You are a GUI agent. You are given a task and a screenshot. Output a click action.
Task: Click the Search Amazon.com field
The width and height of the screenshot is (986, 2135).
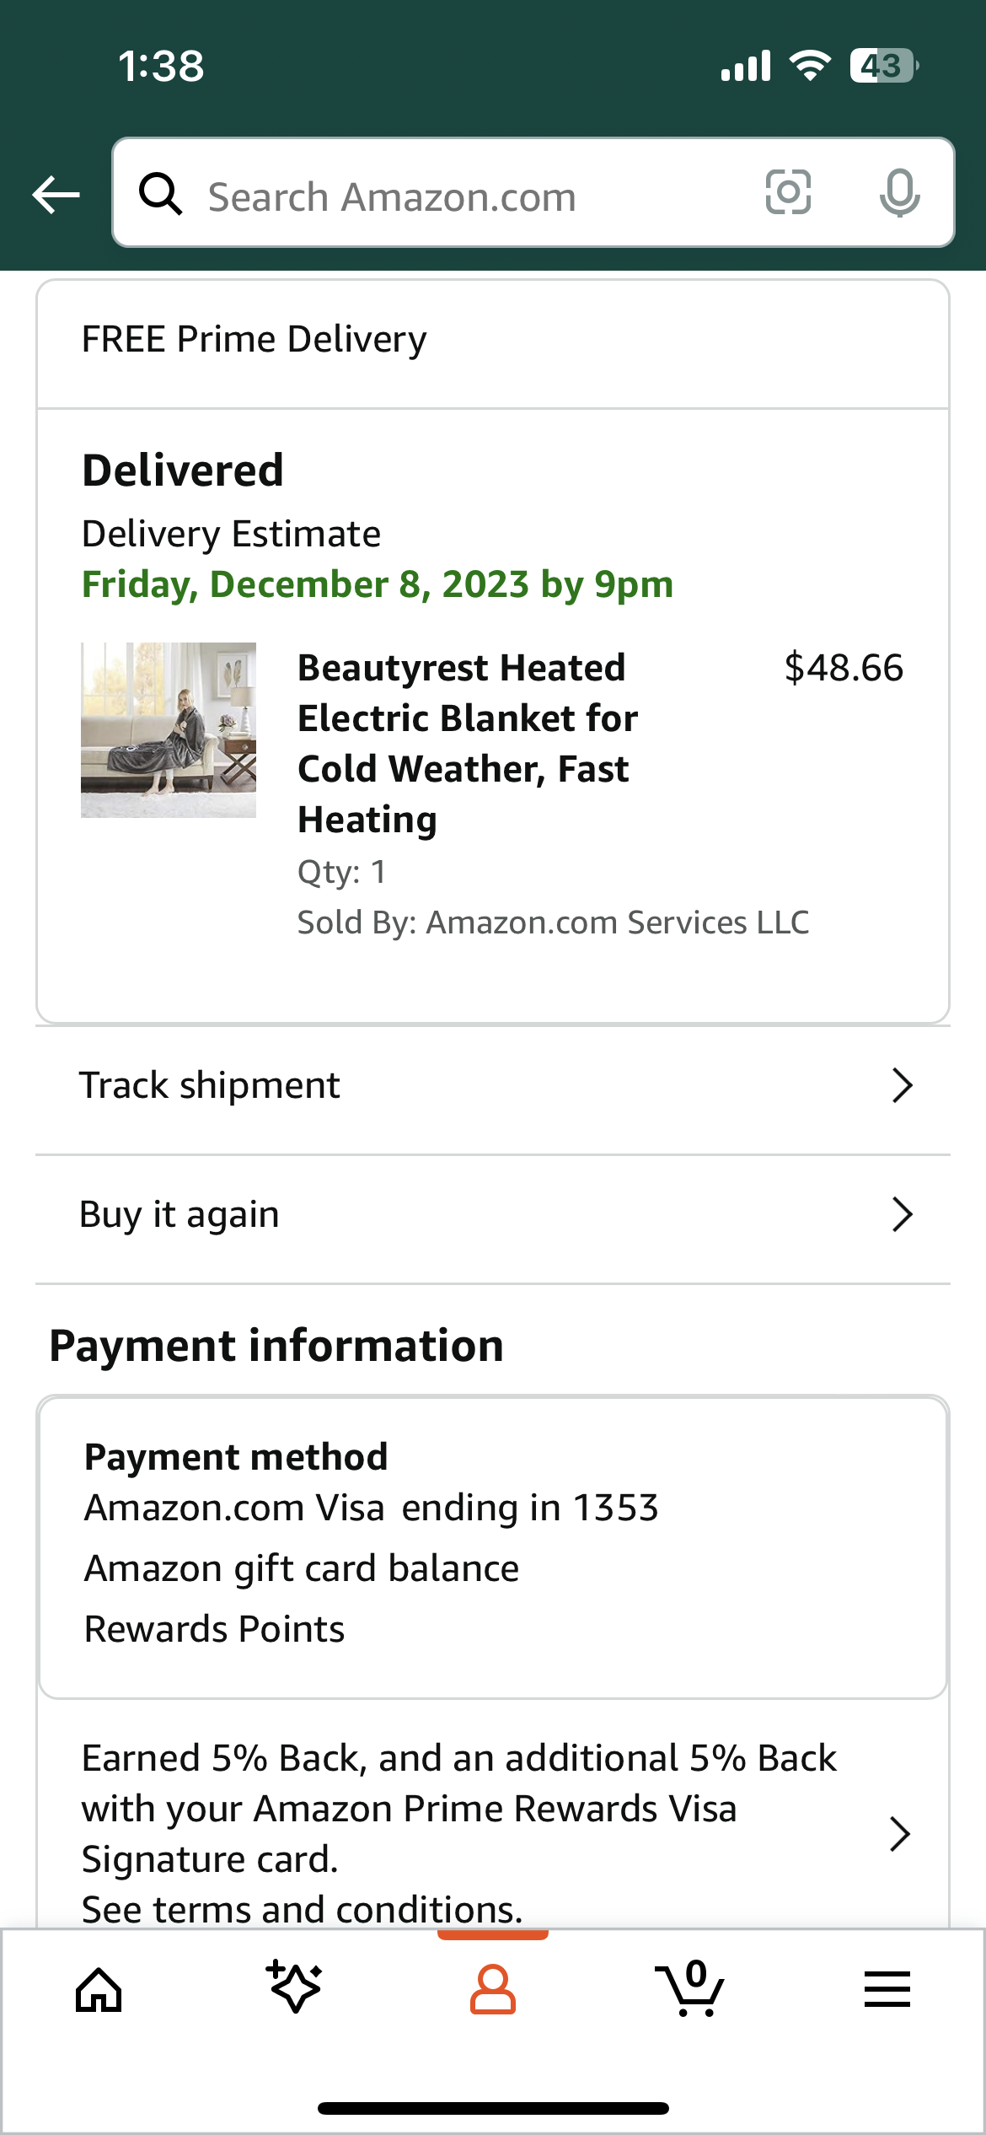(x=533, y=193)
